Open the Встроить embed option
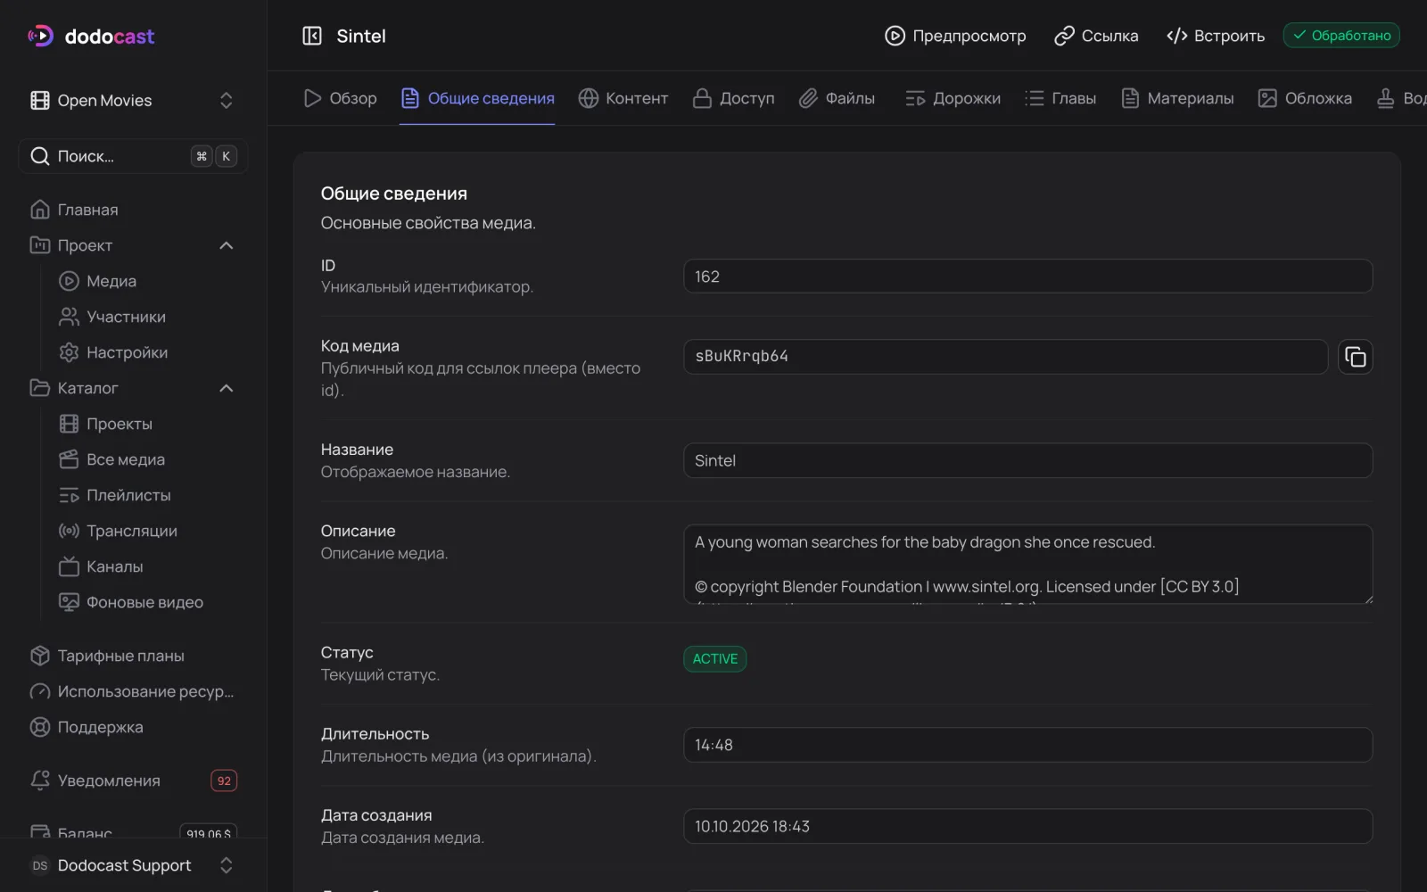The image size is (1427, 892). [x=1216, y=36]
